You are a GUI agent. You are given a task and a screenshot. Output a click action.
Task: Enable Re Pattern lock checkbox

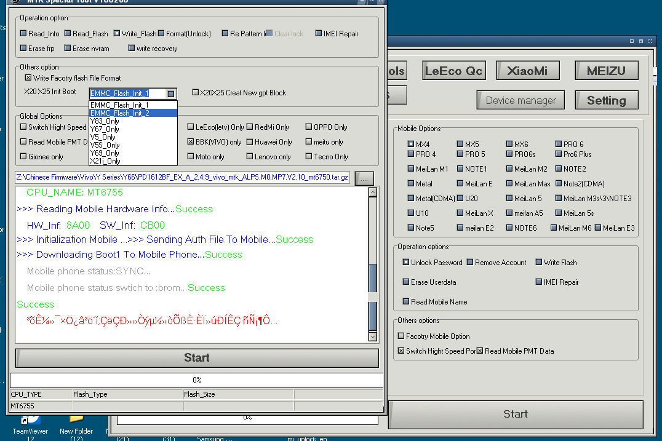[225, 33]
